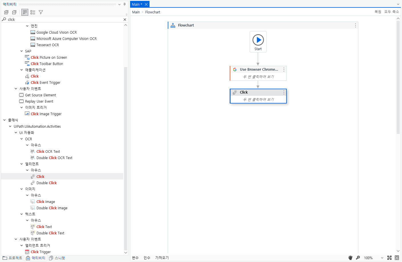Click Flowchart breadcrumb link
Screen dimensions: 402x262
click(153, 12)
